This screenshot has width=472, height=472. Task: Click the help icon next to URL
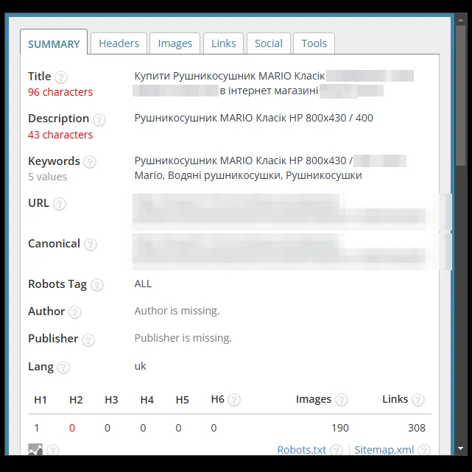click(x=60, y=204)
